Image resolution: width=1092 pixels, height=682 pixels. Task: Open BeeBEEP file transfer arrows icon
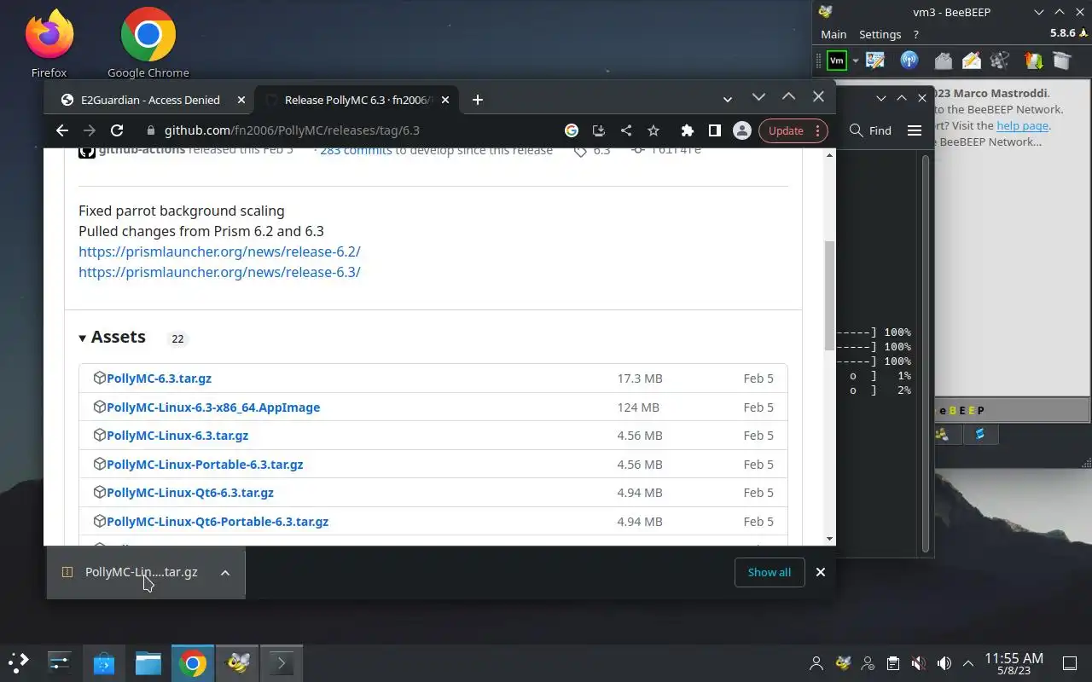1033,61
